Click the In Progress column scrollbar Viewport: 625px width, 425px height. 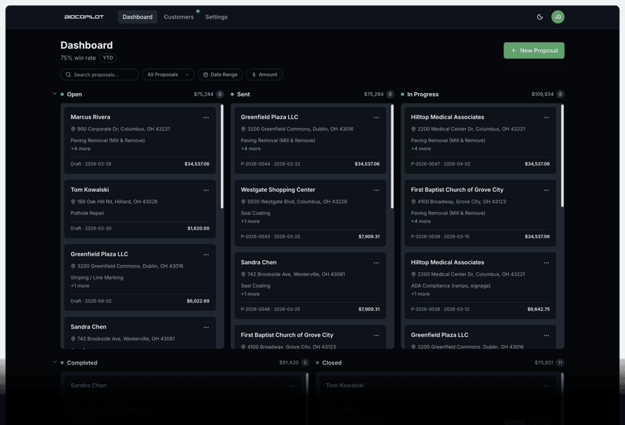click(562, 156)
